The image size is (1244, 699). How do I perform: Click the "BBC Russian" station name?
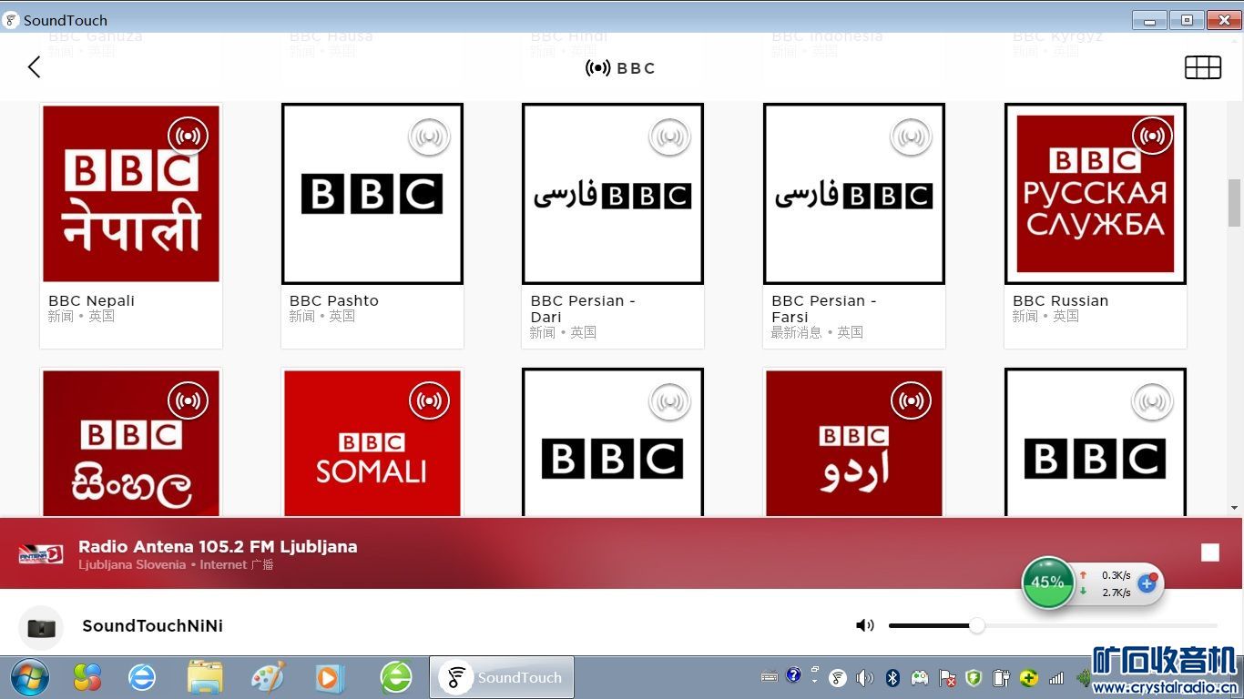(1061, 300)
